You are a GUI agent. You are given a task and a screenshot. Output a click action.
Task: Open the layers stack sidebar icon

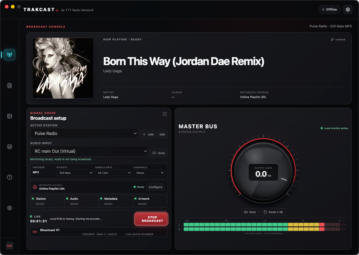pos(10,147)
